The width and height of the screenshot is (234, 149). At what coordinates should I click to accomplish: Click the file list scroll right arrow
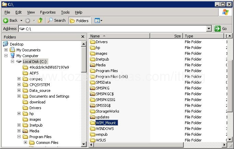click(x=224, y=145)
